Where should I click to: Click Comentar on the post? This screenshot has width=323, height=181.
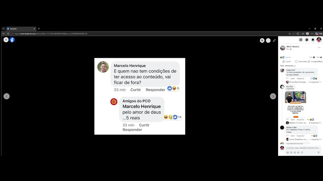click(x=301, y=62)
